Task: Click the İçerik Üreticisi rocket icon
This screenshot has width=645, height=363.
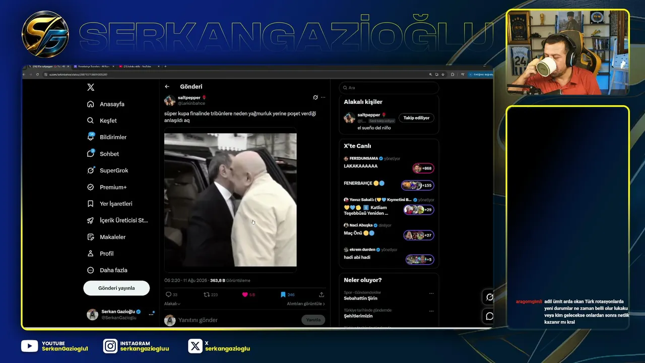Action: [91, 220]
